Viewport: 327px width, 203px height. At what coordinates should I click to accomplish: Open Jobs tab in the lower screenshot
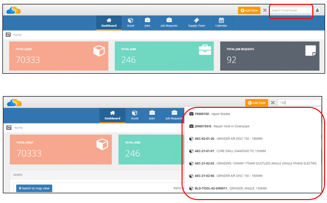pos(152,115)
